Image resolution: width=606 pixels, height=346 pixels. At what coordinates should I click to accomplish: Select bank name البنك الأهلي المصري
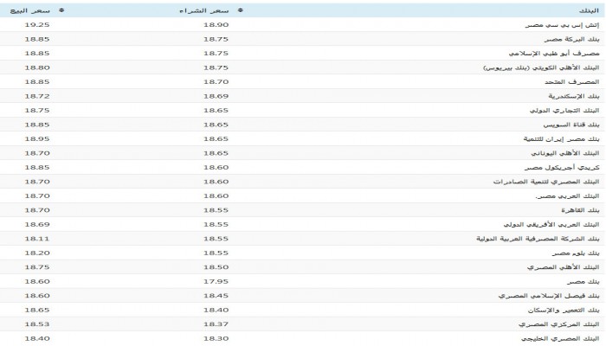563,267
